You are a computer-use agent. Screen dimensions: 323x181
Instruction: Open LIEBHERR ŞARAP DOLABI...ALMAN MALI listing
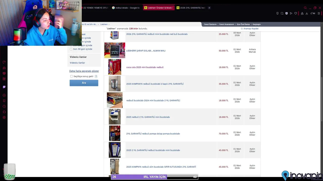coord(146,51)
